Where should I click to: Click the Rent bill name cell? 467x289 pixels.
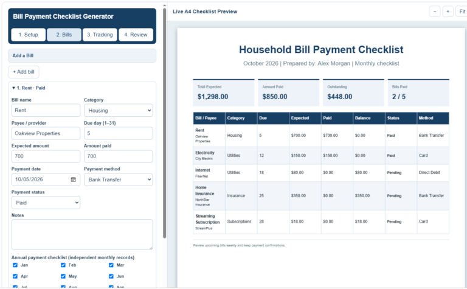click(209, 135)
